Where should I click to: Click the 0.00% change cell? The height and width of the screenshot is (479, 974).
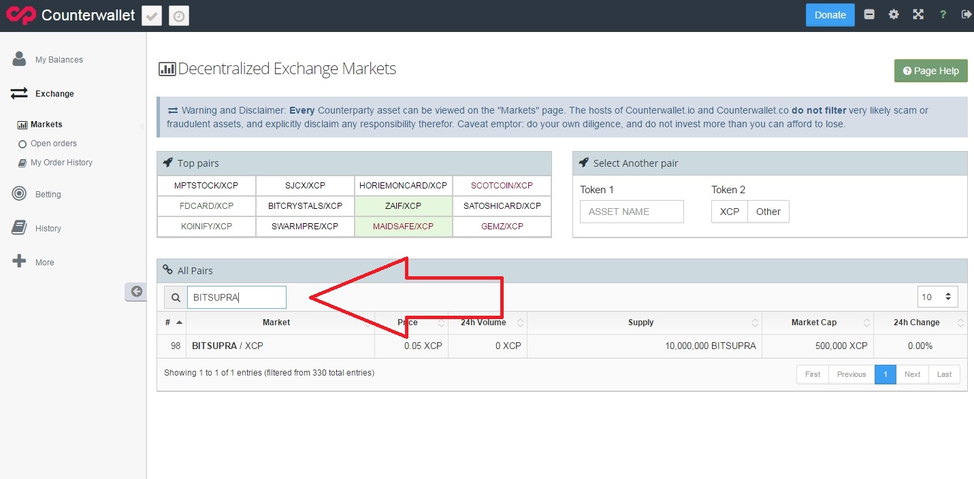coord(920,346)
